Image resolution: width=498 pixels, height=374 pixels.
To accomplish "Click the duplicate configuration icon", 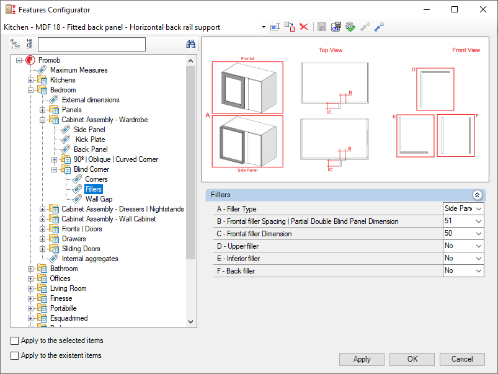I will coord(290,27).
